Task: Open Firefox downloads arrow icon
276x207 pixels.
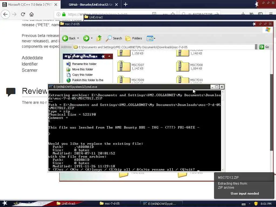Action: click(x=243, y=14)
